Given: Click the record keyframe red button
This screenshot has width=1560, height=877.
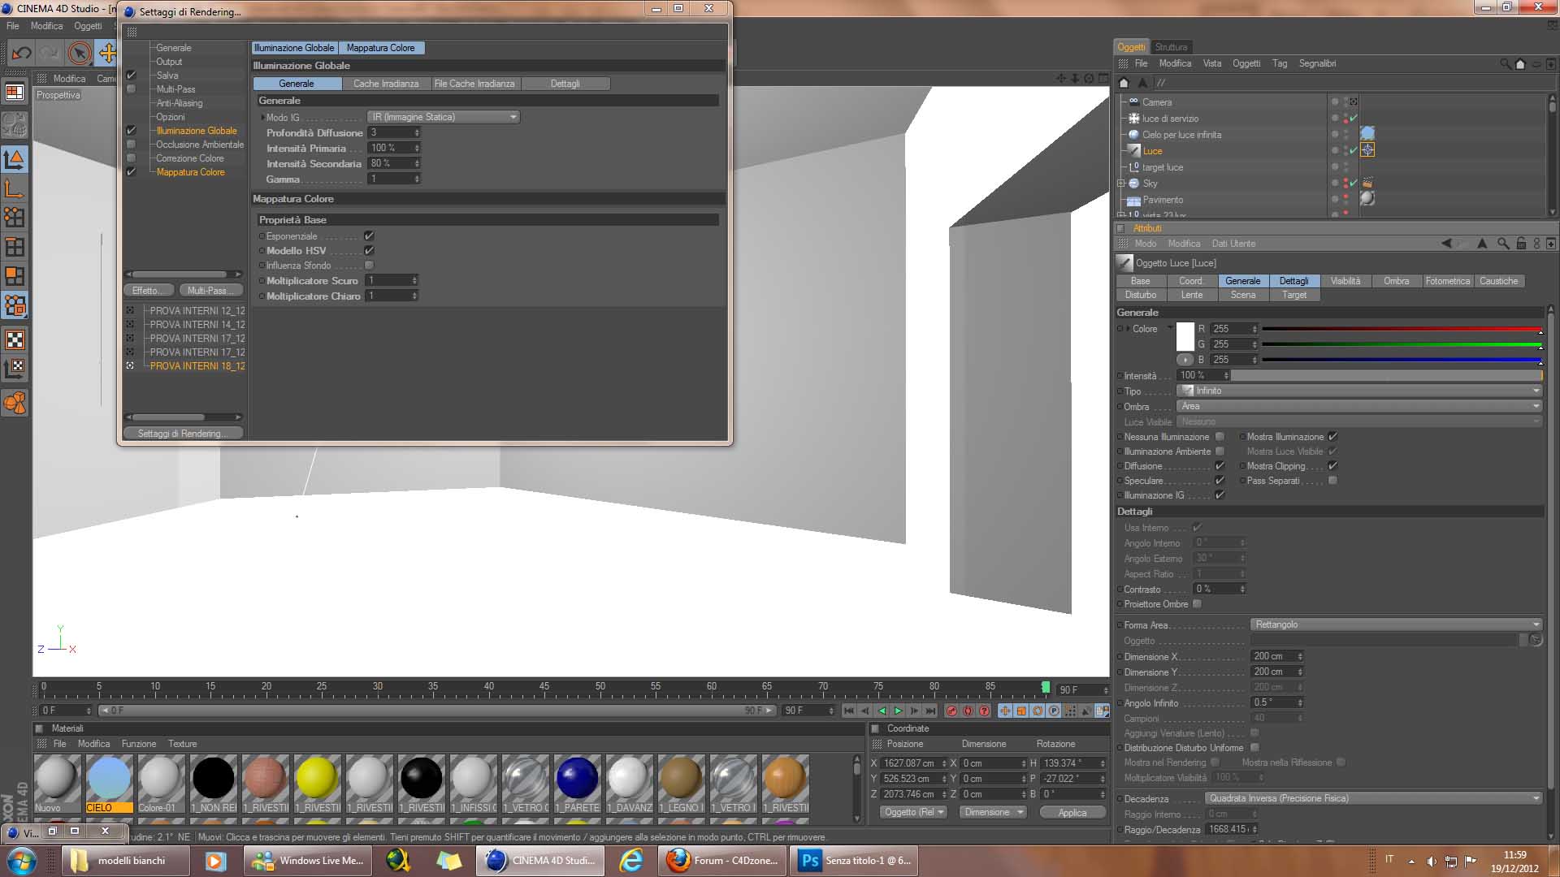Looking at the screenshot, I should point(951,711).
